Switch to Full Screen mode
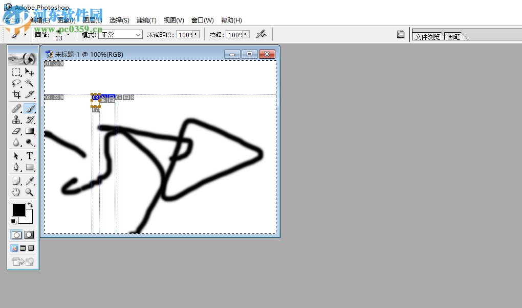 pyautogui.click(x=31, y=248)
